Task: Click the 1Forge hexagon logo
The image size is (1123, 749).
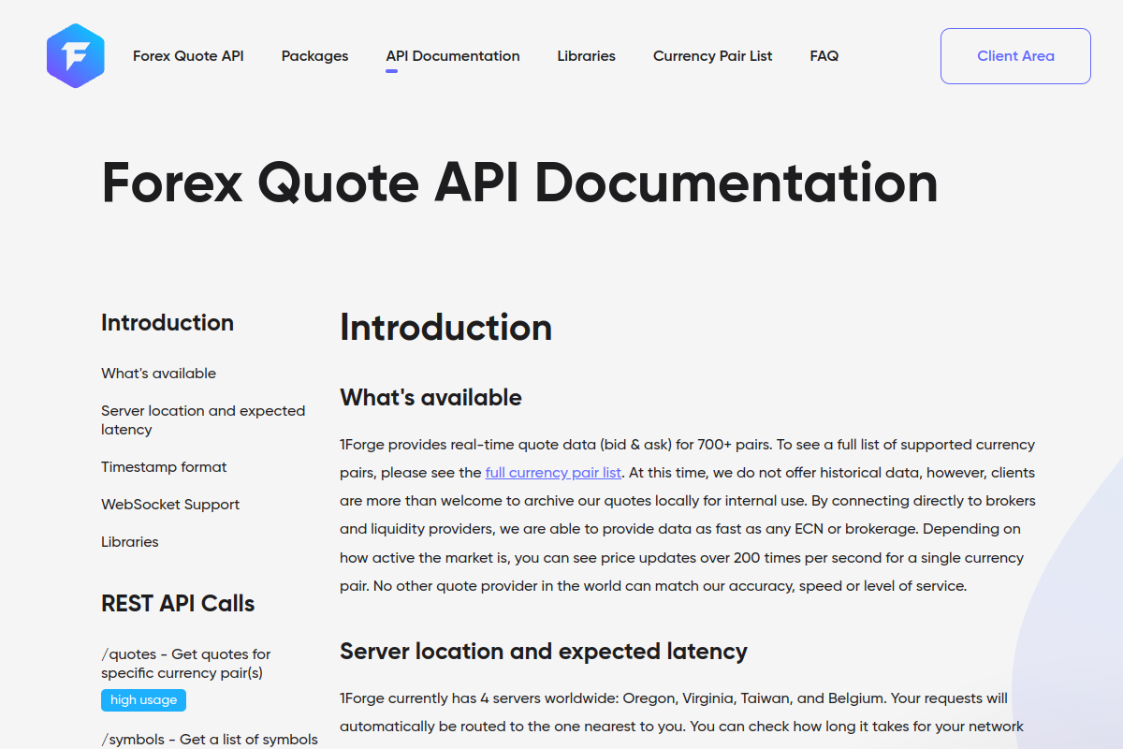Action: (x=76, y=56)
